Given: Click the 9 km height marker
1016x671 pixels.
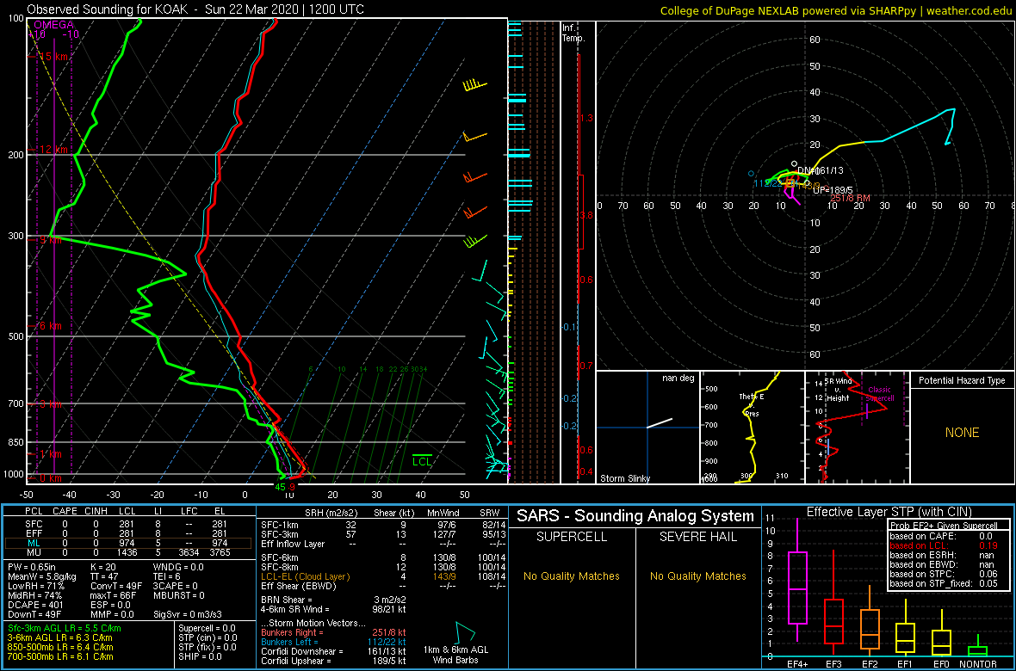Looking at the screenshot, I should click(50, 240).
